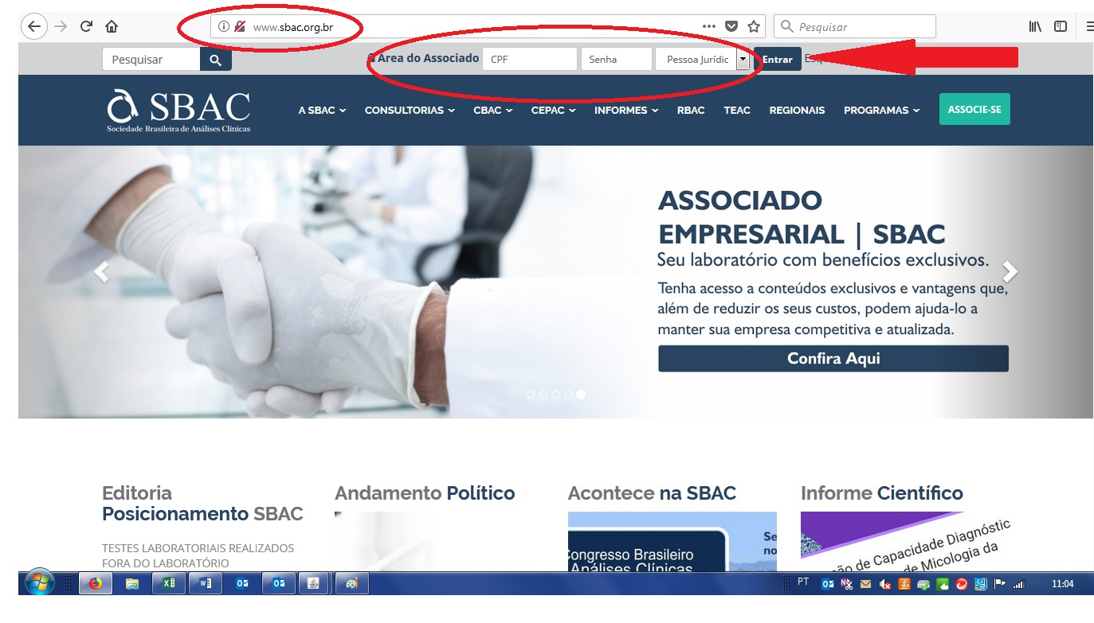Select the second carousel slide dot
This screenshot has height=623, width=1094.
543,394
